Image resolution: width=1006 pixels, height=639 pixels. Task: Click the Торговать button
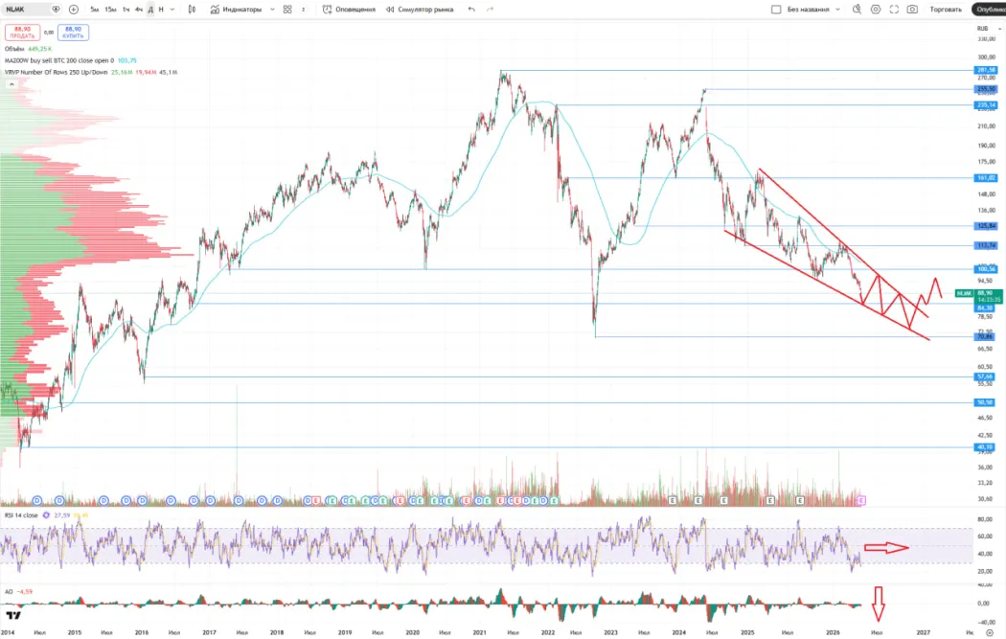[x=946, y=9]
